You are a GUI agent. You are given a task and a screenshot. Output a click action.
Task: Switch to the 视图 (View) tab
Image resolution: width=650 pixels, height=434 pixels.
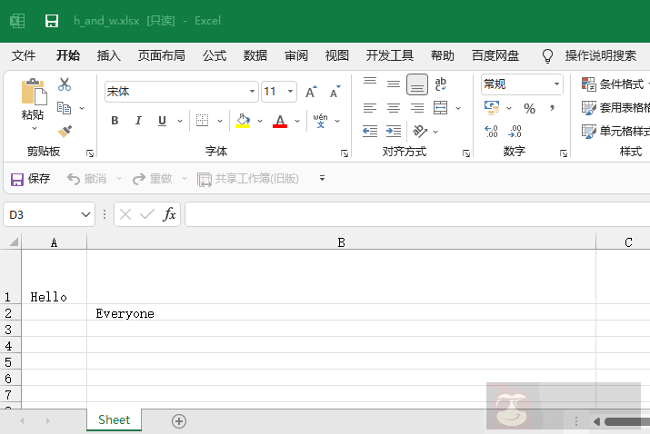click(337, 55)
